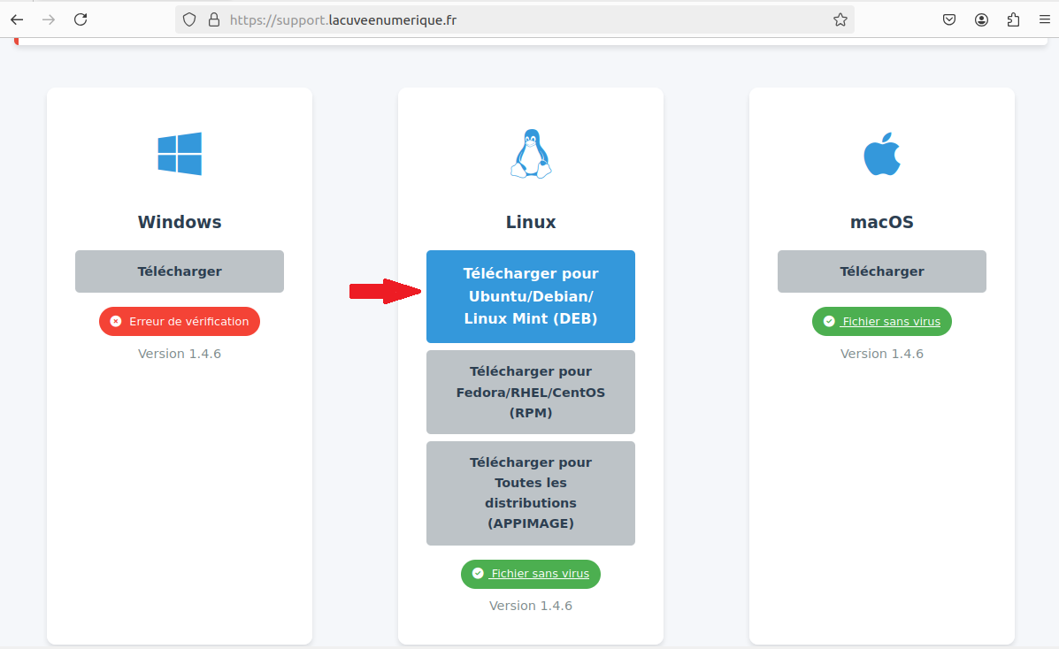Open the Linux Fichier sans virus link
Screen dimensions: 1059x649
[540, 573]
